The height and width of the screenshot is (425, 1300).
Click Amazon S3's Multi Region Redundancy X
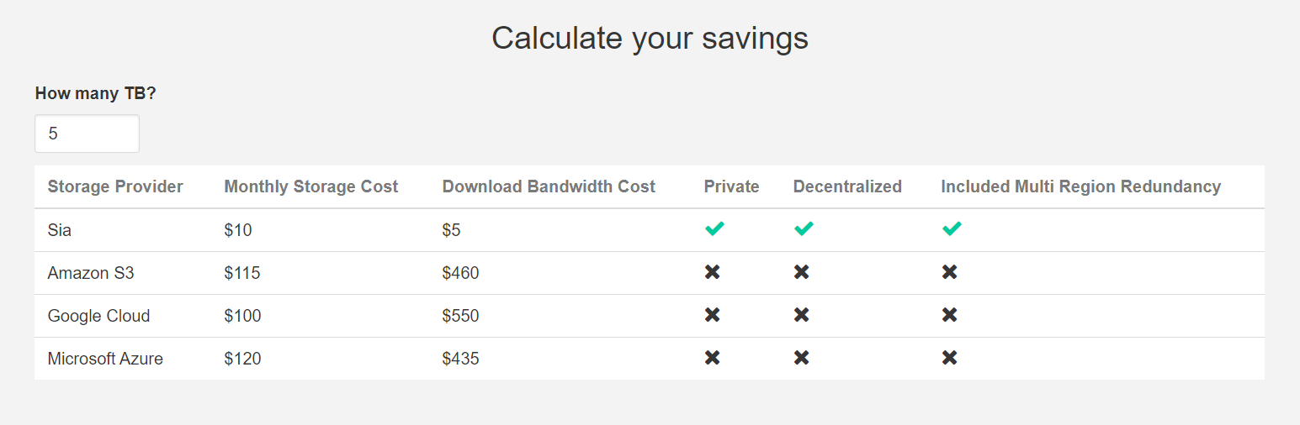coord(950,272)
